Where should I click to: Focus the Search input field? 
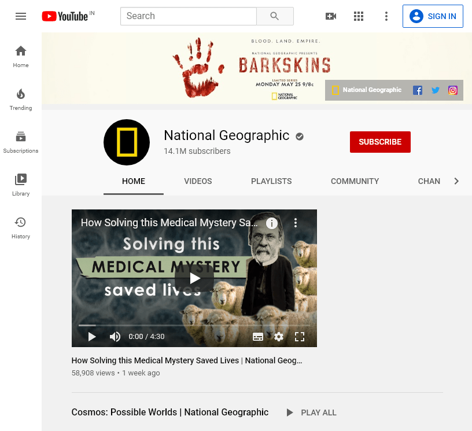[189, 16]
